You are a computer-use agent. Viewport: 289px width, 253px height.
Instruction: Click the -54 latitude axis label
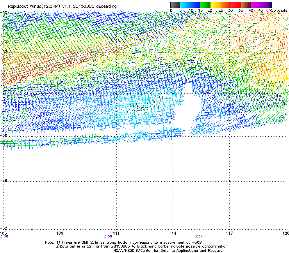[4, 92]
